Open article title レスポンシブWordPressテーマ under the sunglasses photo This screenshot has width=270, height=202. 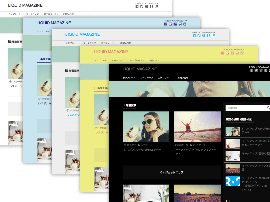pos(142,150)
